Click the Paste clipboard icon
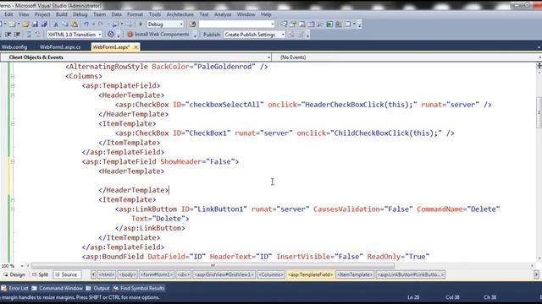 coord(75,24)
